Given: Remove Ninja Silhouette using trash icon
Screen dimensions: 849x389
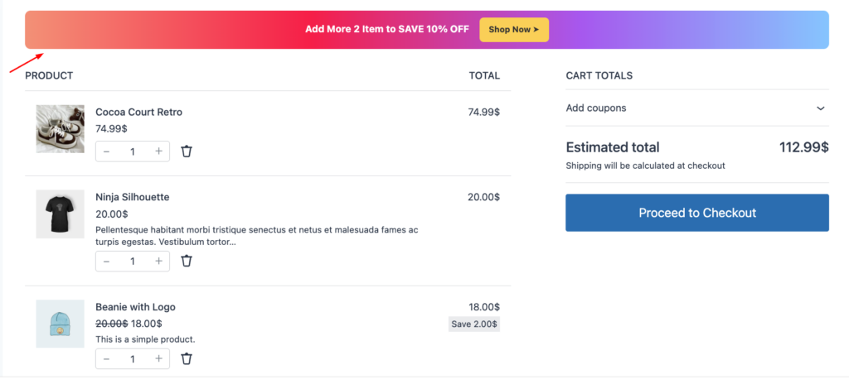Looking at the screenshot, I should click(x=187, y=261).
